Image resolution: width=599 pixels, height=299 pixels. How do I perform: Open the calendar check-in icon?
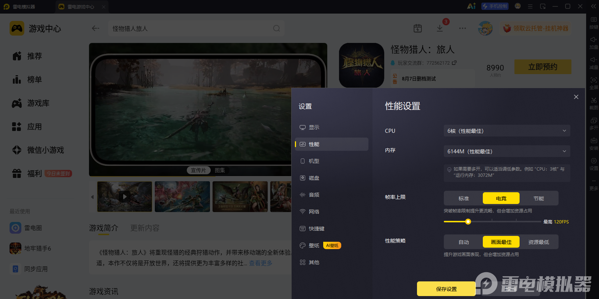(418, 28)
